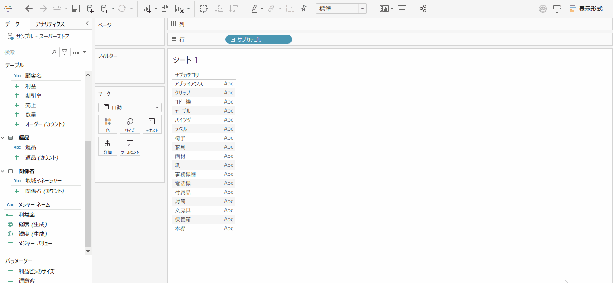Click the save floppy disk icon

(76, 9)
